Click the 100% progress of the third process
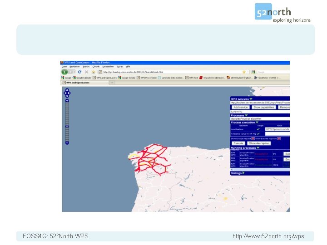This screenshot has height=245, width=327. (x=276, y=165)
